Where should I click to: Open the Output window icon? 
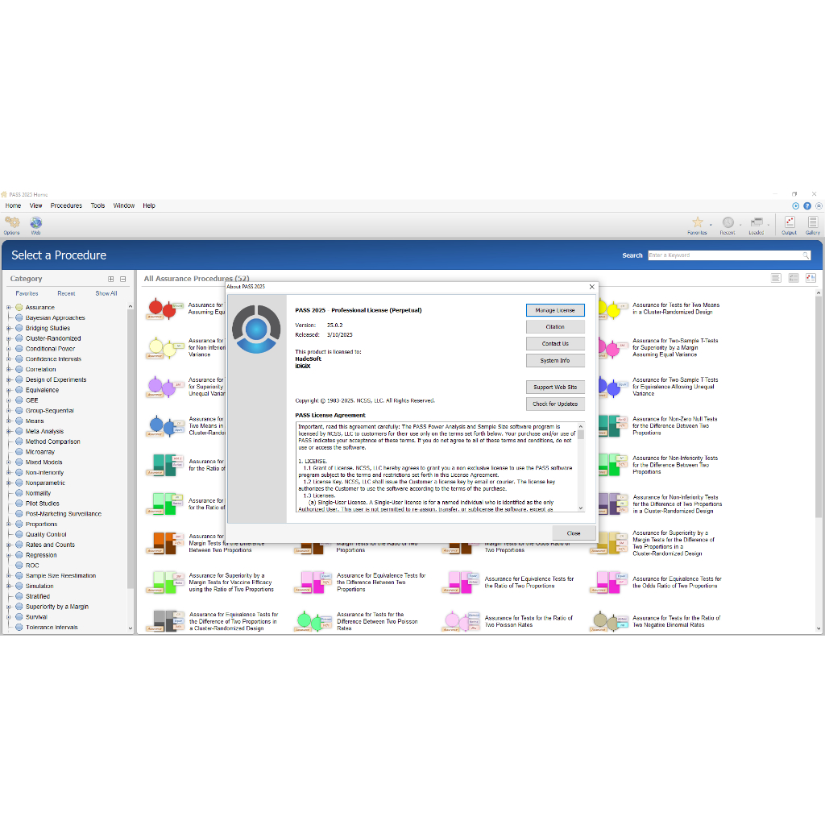pos(790,226)
